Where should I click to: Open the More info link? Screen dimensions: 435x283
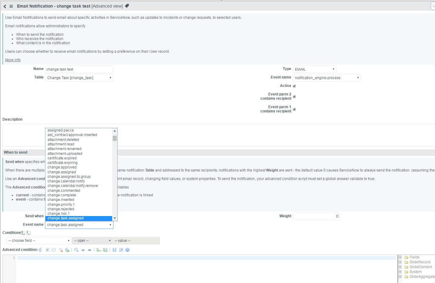click(x=13, y=60)
